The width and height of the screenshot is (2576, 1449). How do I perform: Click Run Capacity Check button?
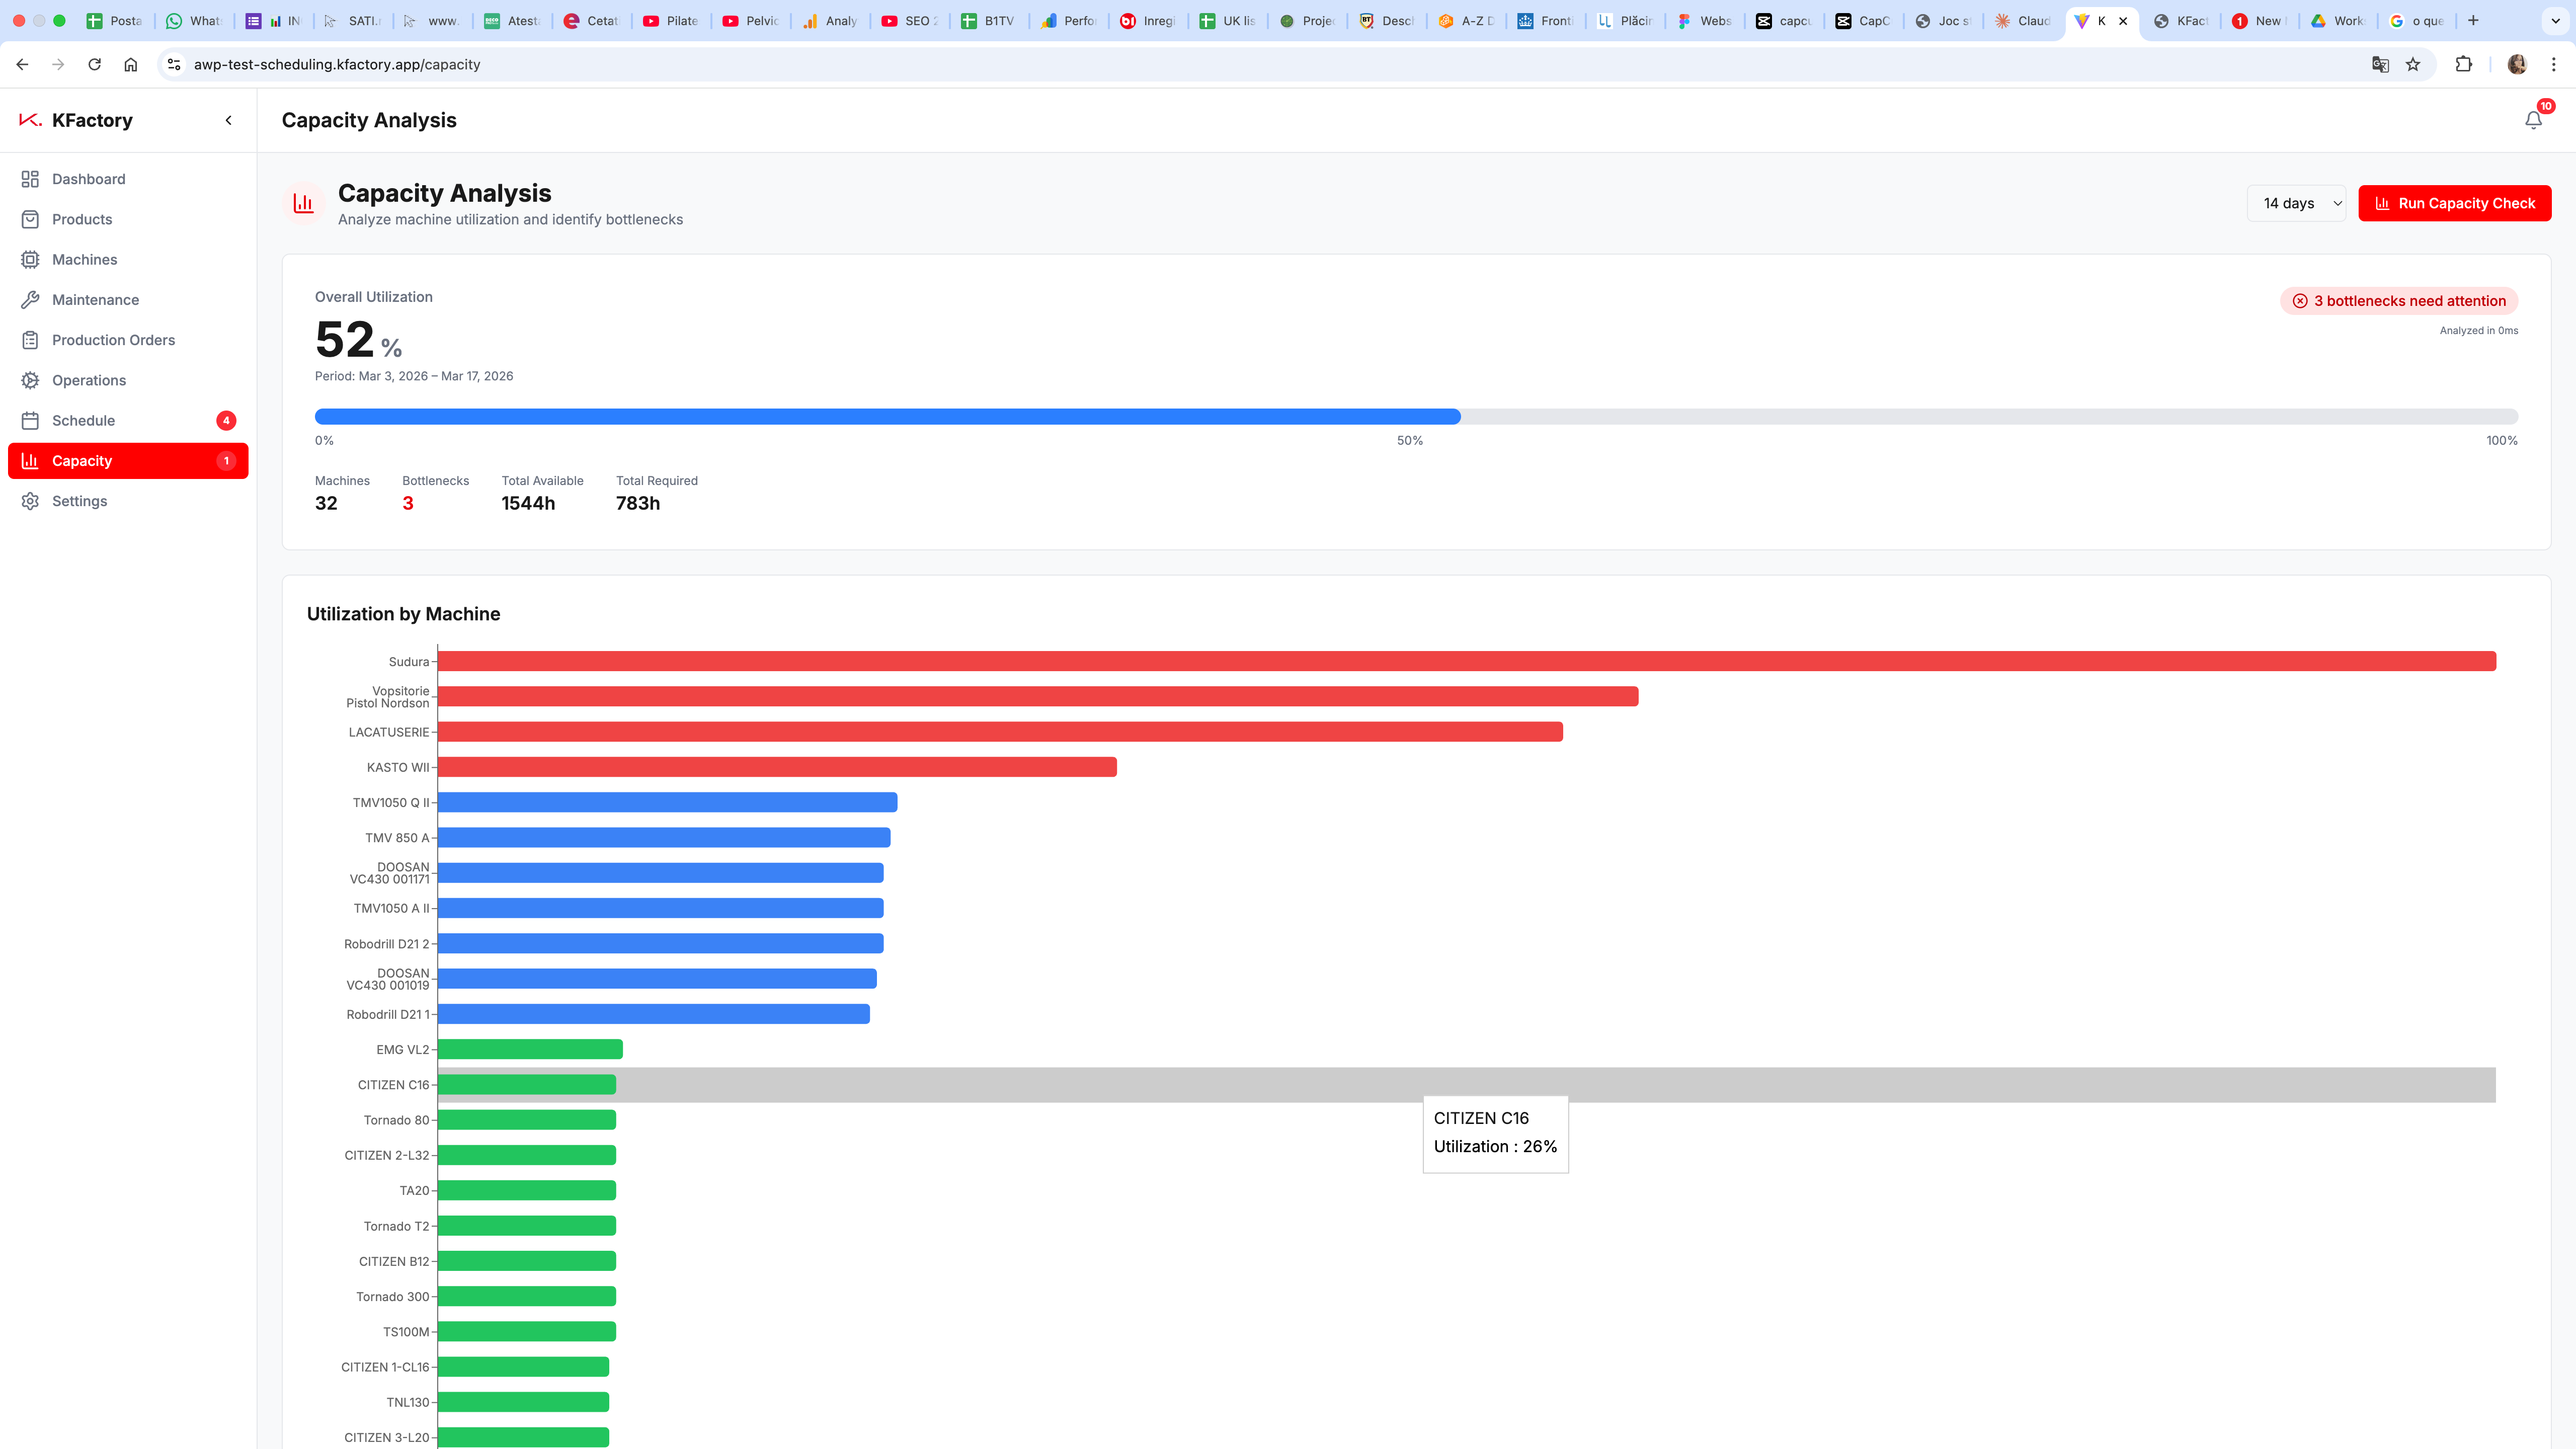pos(2454,203)
